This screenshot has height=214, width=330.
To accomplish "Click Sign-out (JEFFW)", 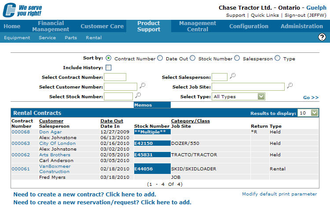I will [305, 15].
